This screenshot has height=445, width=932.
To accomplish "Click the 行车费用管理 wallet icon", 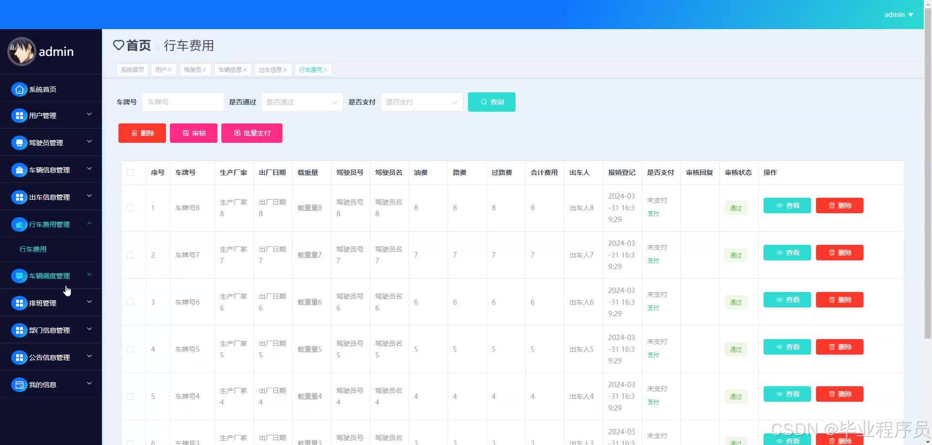I will (19, 224).
